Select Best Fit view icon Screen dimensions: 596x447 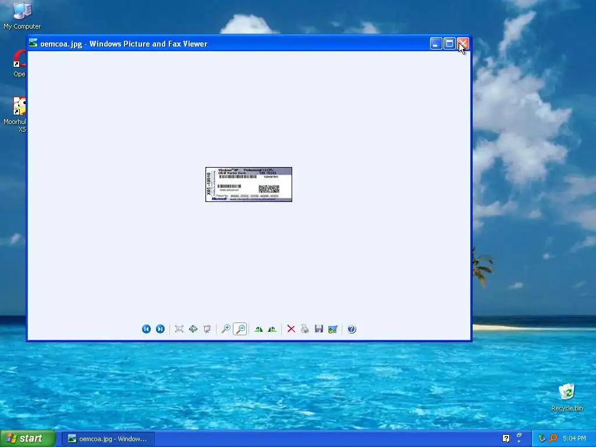coord(179,329)
